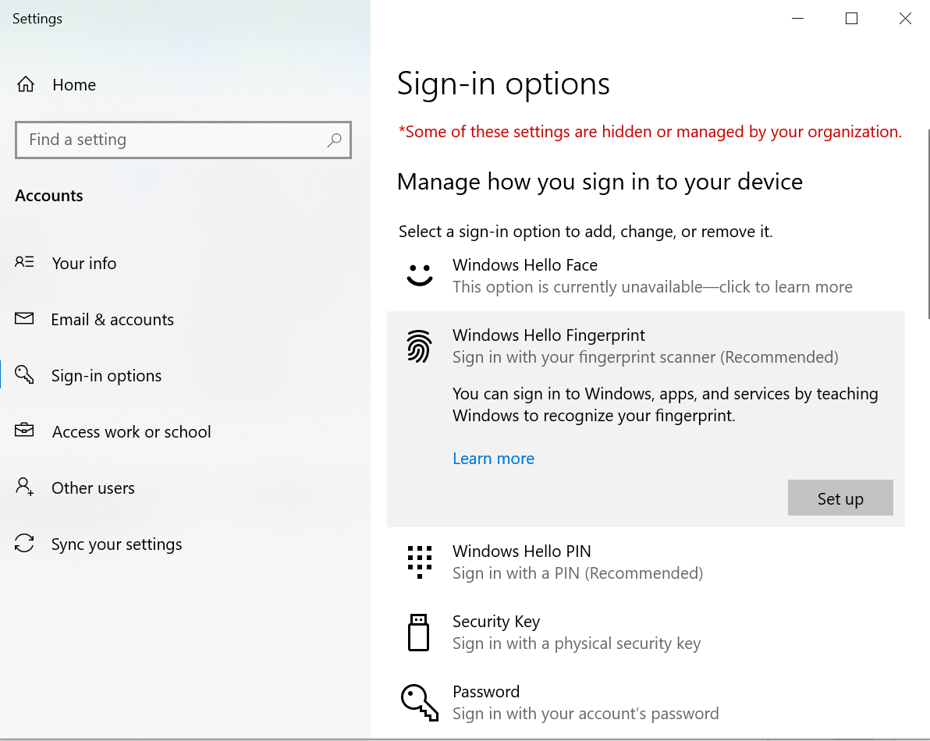Open the Learn more link
This screenshot has width=930, height=741.
click(x=493, y=458)
